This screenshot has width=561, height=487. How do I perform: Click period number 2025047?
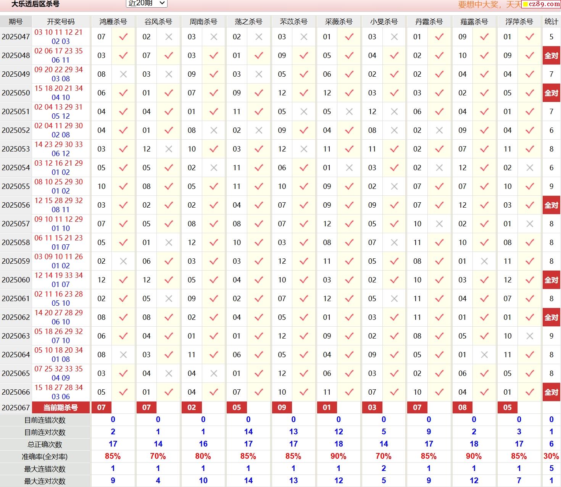tap(16, 37)
